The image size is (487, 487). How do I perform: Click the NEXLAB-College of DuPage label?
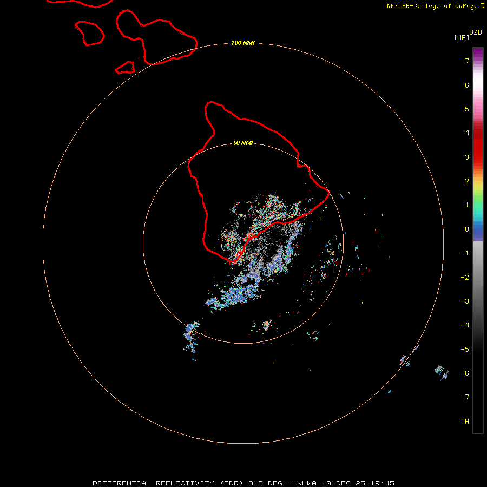435,6
